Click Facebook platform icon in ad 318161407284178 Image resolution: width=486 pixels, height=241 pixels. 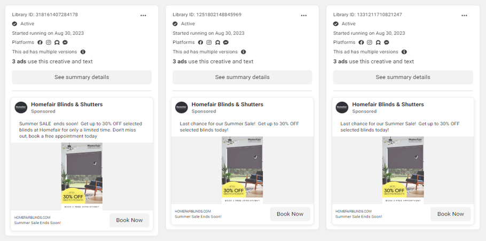coord(40,42)
